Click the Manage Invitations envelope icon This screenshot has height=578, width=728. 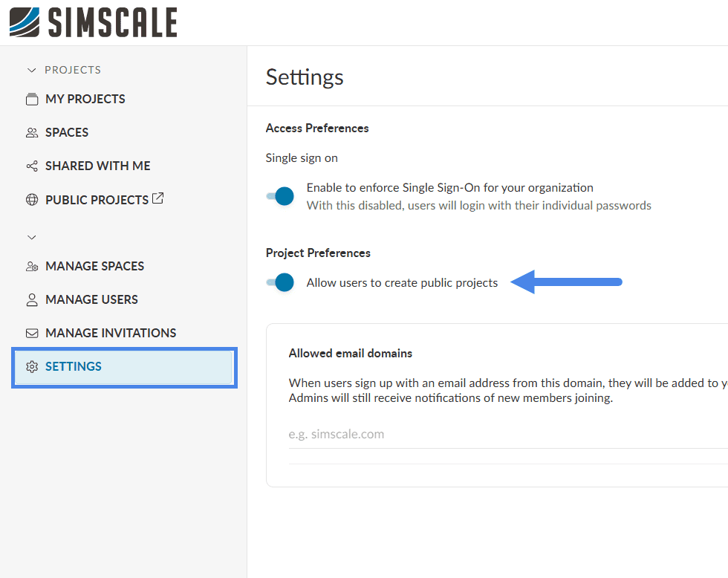pyautogui.click(x=32, y=333)
